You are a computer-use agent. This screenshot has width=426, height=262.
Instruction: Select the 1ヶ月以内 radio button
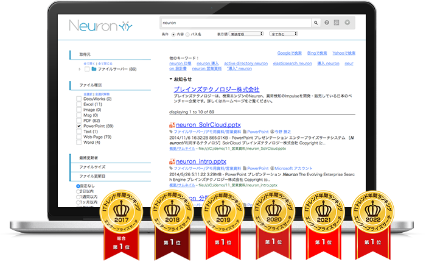pos(78,202)
